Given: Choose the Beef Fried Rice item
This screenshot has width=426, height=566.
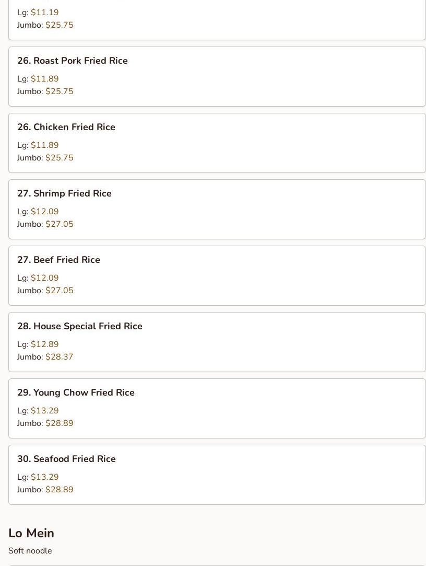Looking at the screenshot, I should [217, 276].
